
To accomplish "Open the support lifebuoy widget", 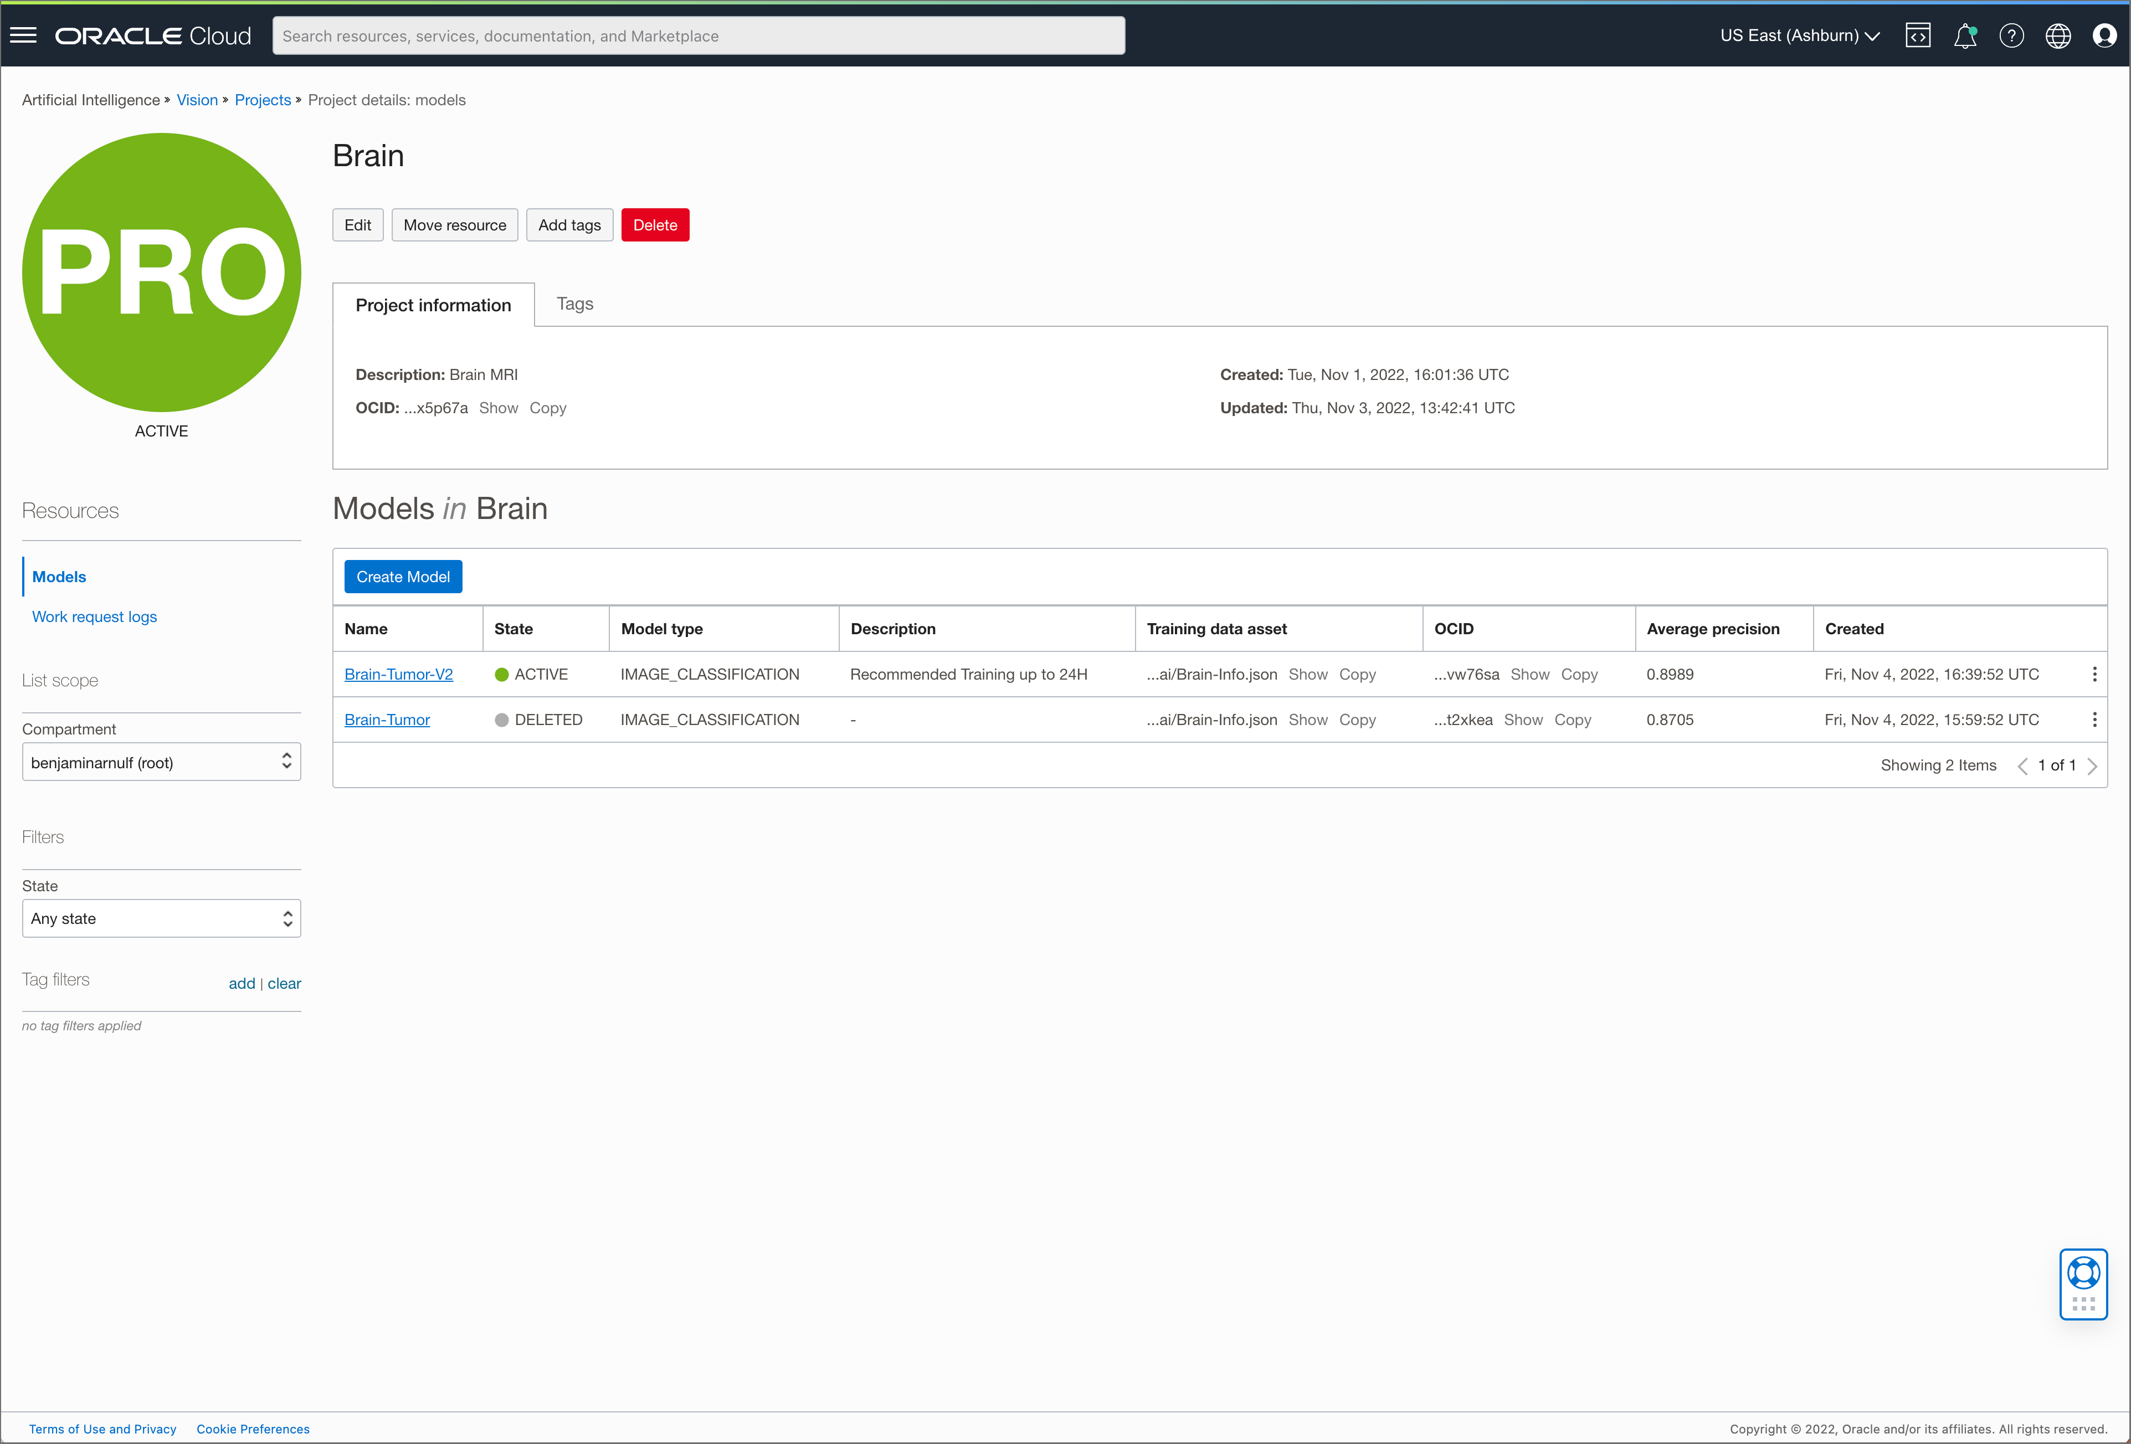I will [x=2083, y=1272].
